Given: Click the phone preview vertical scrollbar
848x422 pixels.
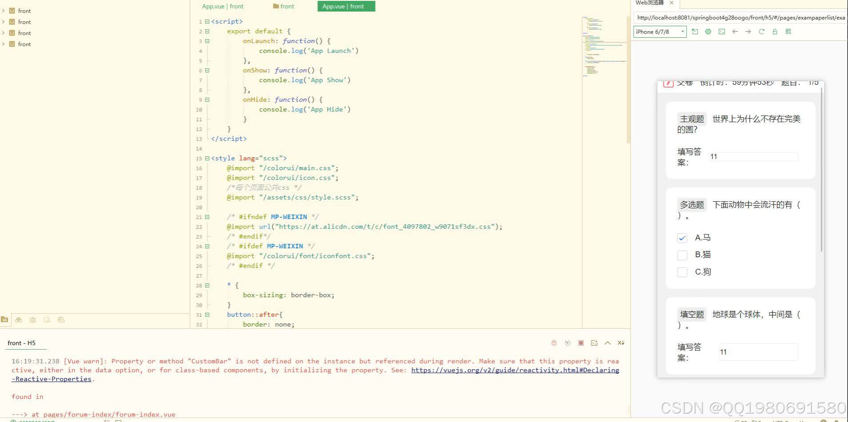Looking at the screenshot, I should click(x=822, y=169).
